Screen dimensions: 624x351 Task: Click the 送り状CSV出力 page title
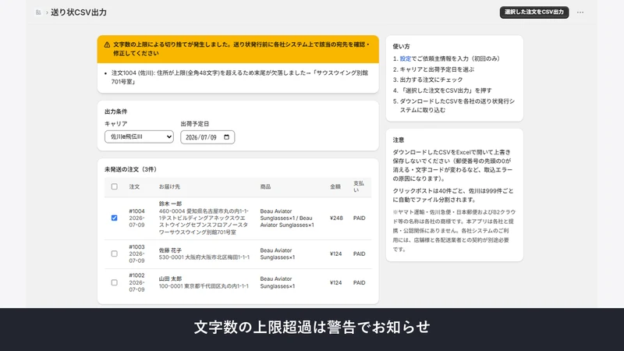[79, 12]
